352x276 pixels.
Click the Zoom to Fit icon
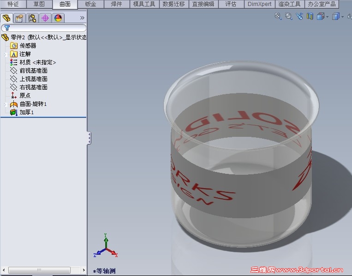click(278, 16)
